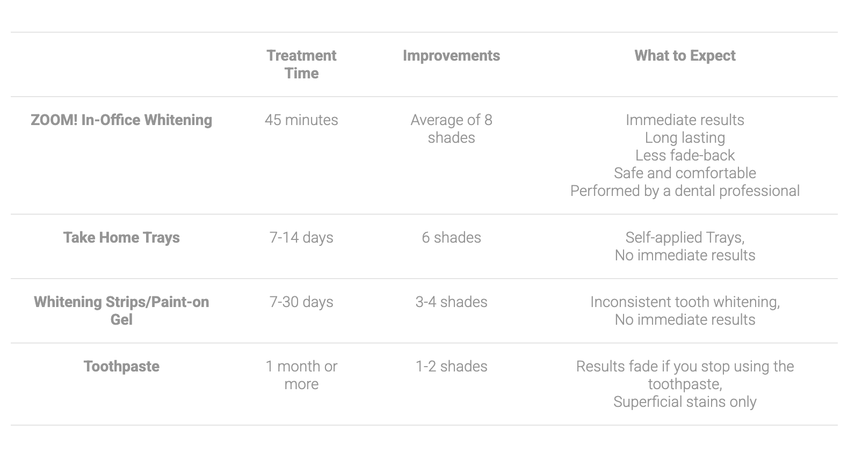Screen dimensions: 855x467
Task: Select the 3-4 shades cell
Action: [x=451, y=302]
